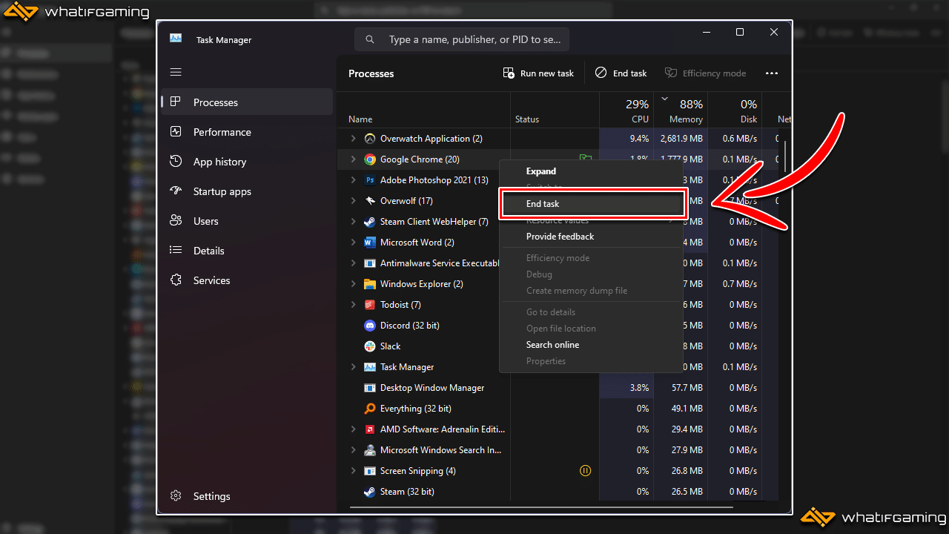Open the Performance page icon
Viewport: 949px width, 534px height.
pyautogui.click(x=176, y=132)
